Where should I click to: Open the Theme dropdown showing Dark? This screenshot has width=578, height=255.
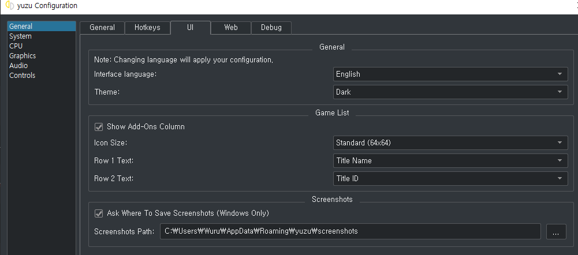click(x=450, y=92)
